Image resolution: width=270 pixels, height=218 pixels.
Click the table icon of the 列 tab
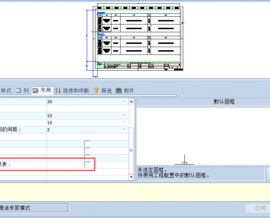point(18,90)
